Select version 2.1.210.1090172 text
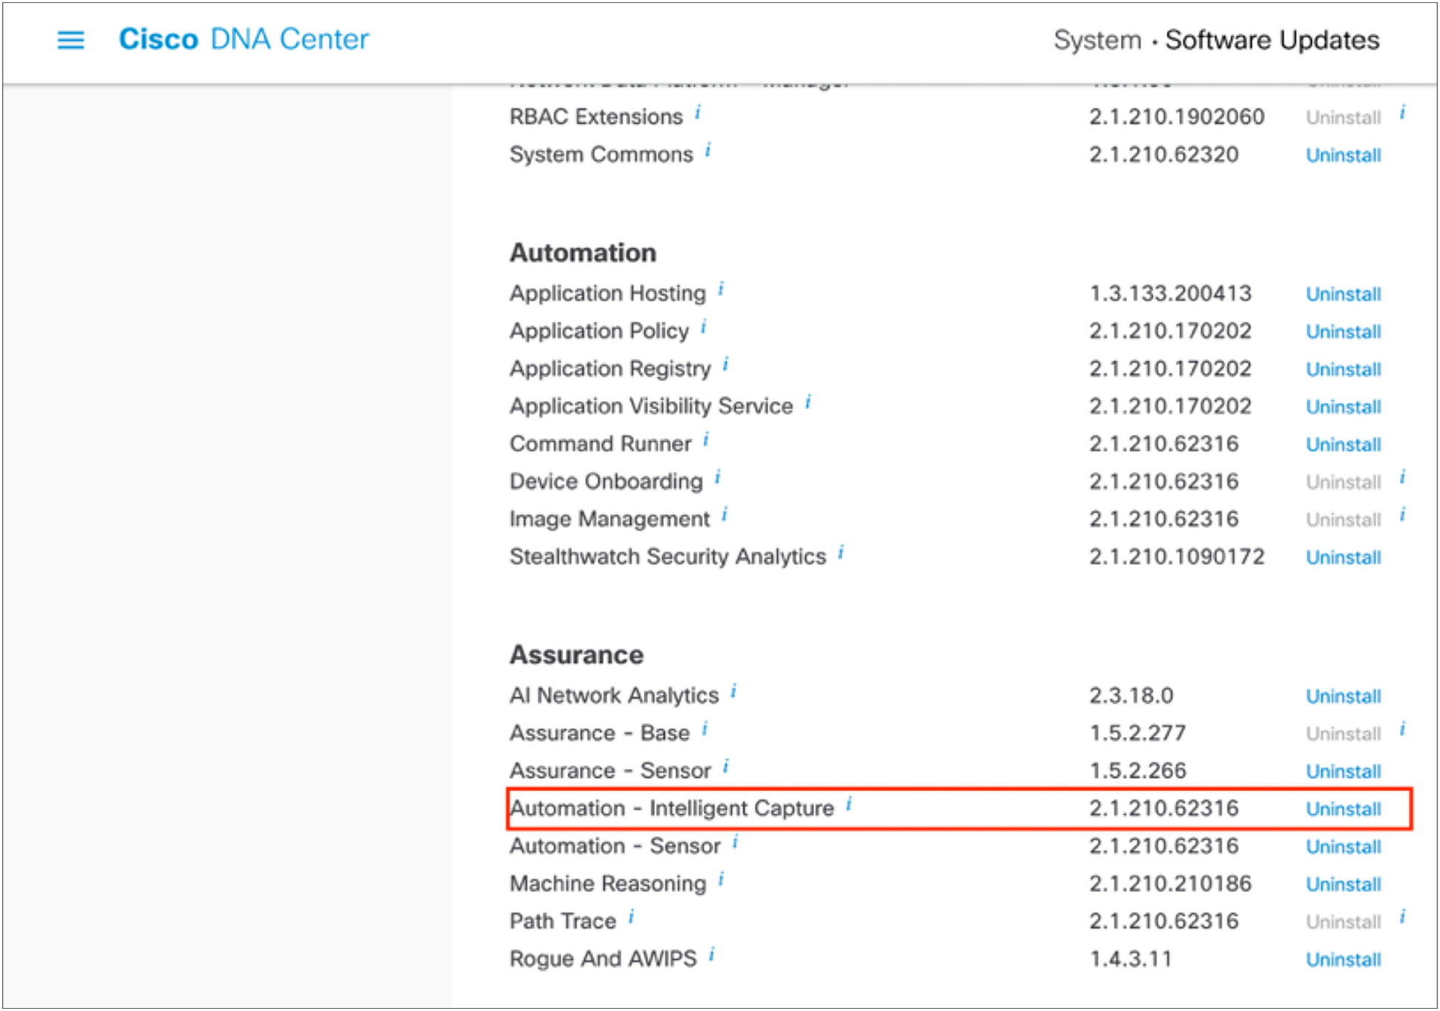 (x=1177, y=557)
